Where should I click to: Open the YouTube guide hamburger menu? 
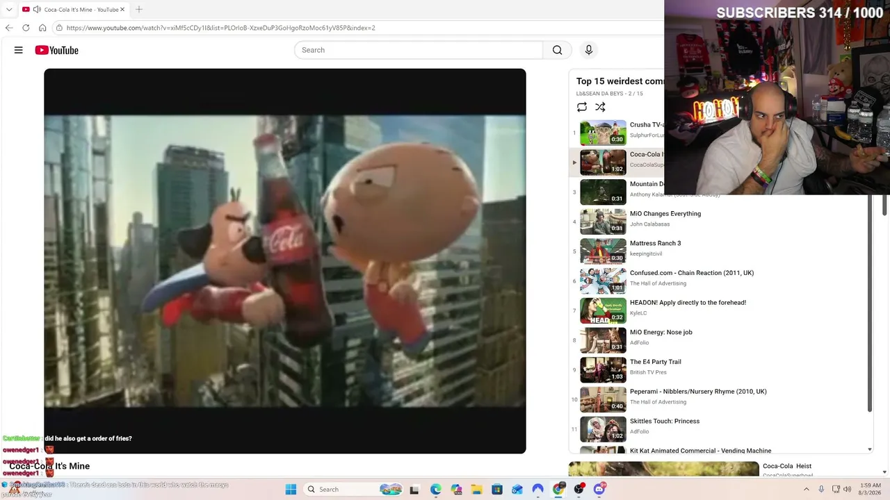(x=19, y=50)
